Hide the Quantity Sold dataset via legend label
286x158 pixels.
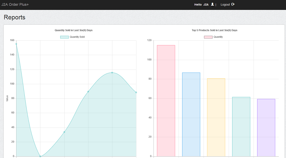77,37
